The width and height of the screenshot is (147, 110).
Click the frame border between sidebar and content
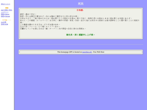click(14, 55)
